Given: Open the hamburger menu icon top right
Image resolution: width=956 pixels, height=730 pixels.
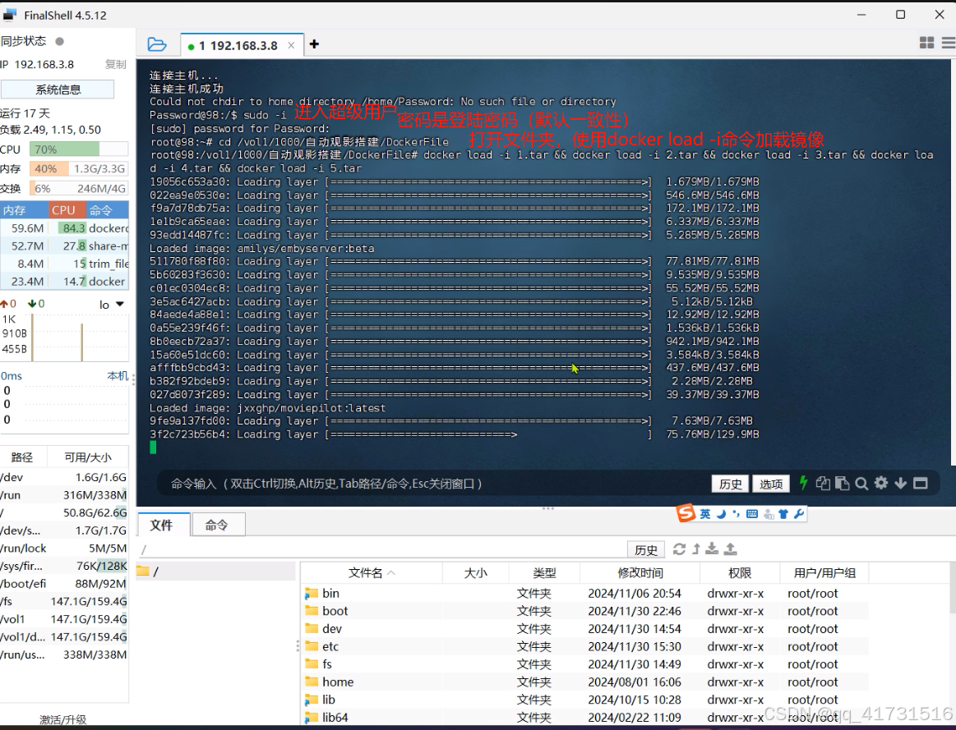Looking at the screenshot, I should (949, 43).
